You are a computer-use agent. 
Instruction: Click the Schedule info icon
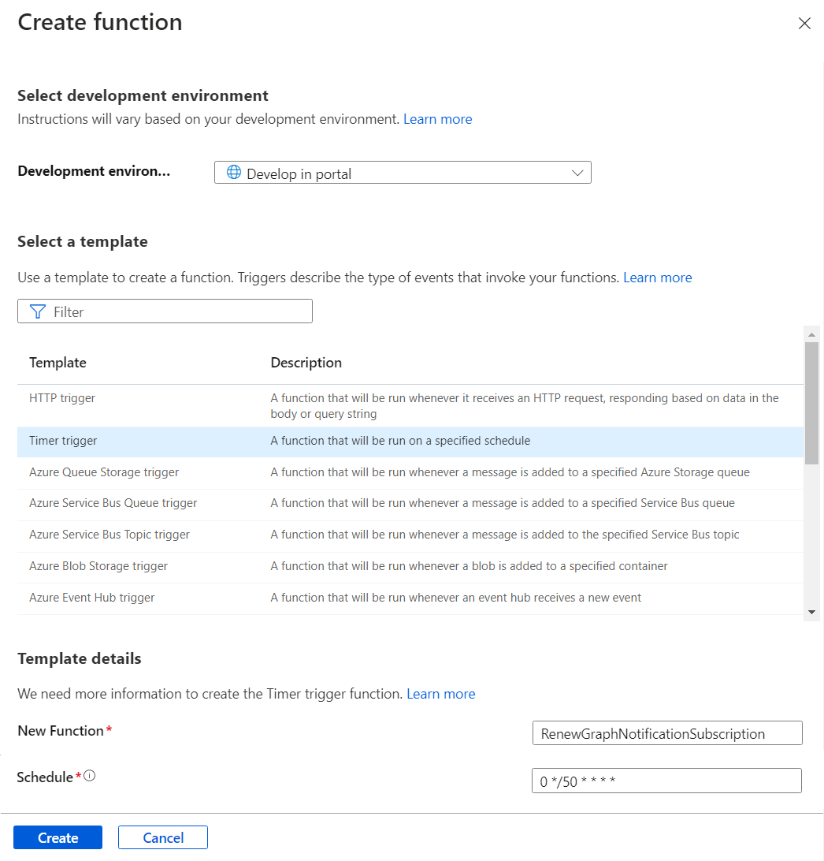pos(90,777)
